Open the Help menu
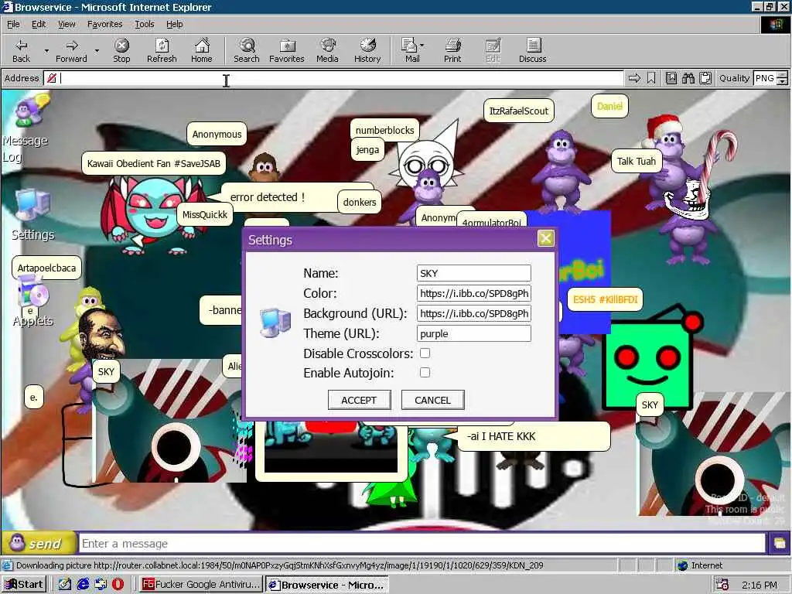The height and width of the screenshot is (594, 792). click(174, 24)
